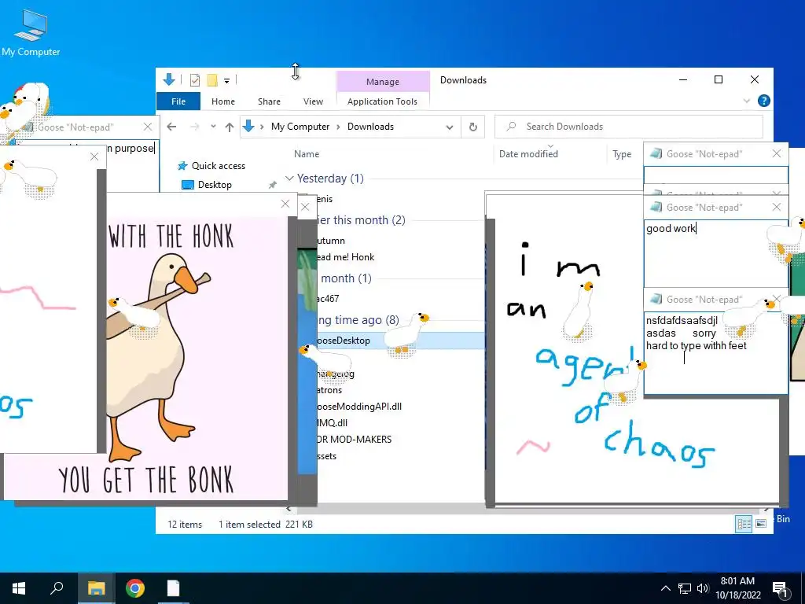Open My Computer desktop icon
Viewport: 805px width, 604px height.
(31, 33)
